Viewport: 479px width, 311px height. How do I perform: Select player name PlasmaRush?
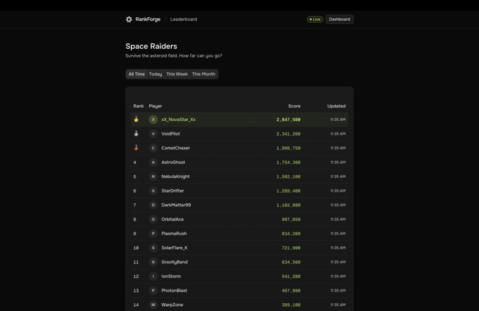click(174, 234)
